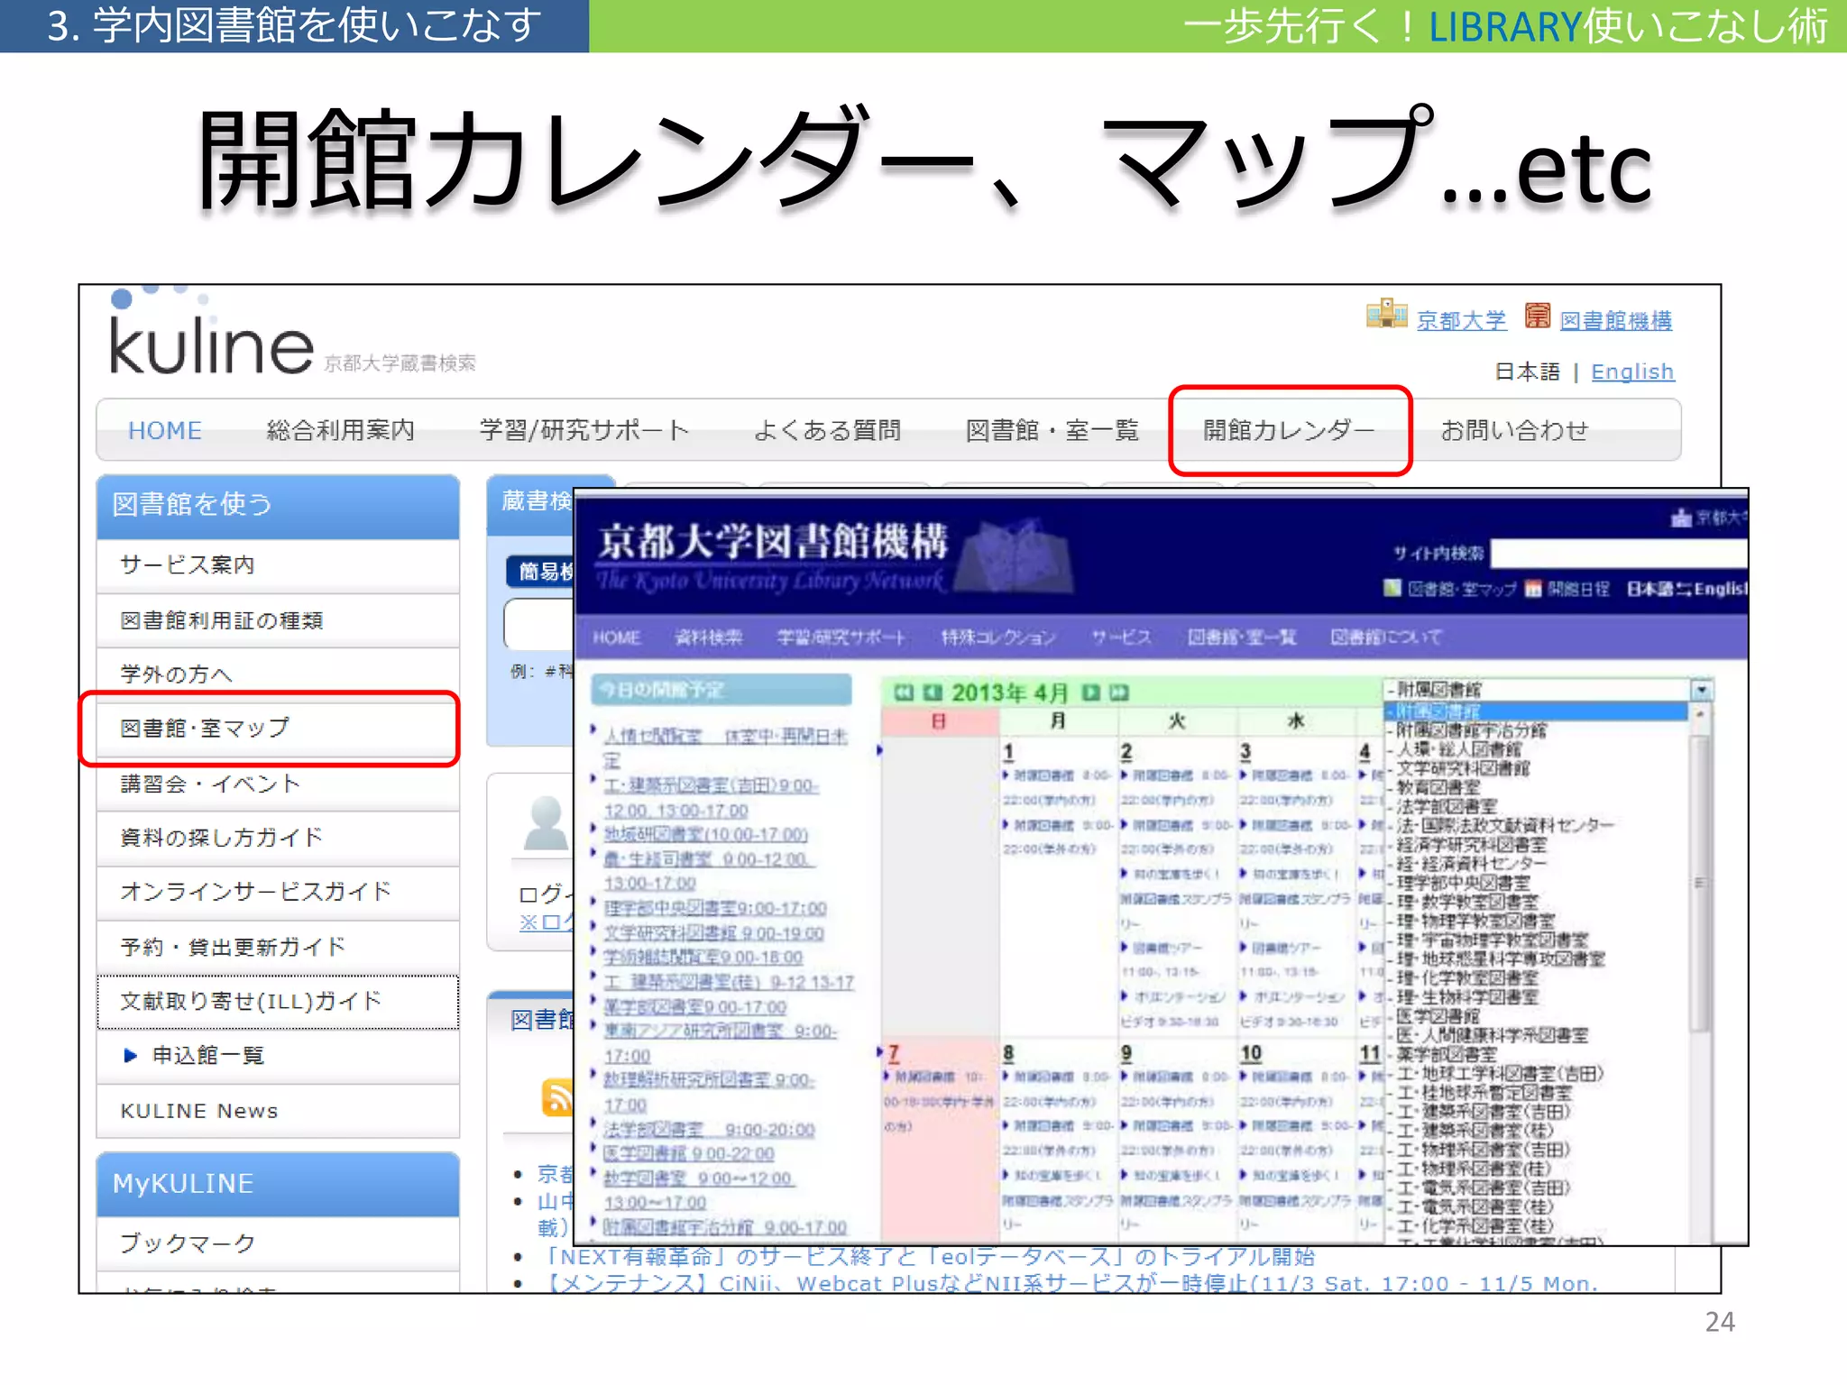
Task: Click the サイト内検索 search input field
Action: pos(1619,553)
